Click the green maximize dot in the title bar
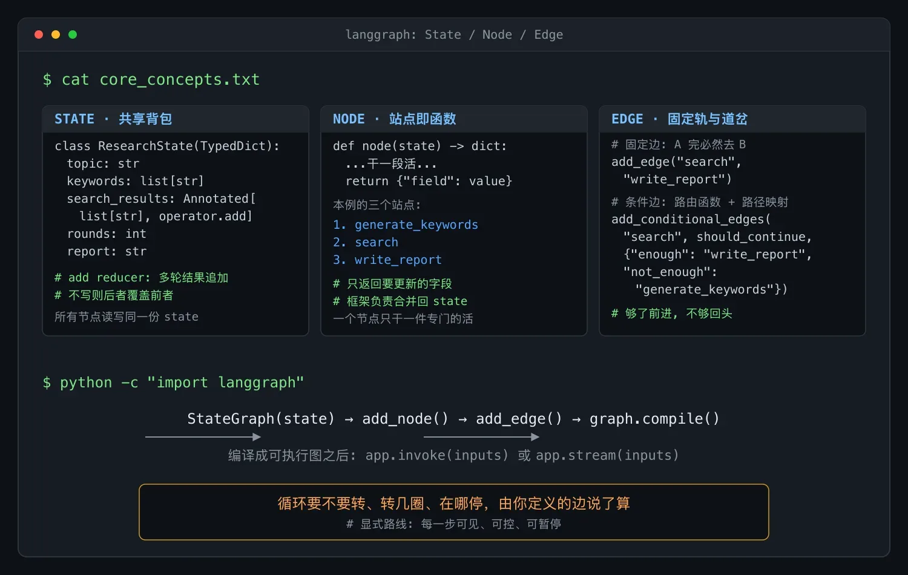 coord(73,34)
